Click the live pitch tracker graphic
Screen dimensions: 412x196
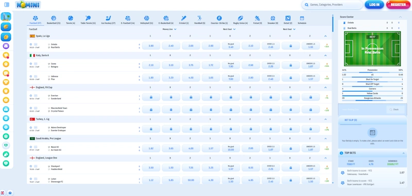pos(372,49)
